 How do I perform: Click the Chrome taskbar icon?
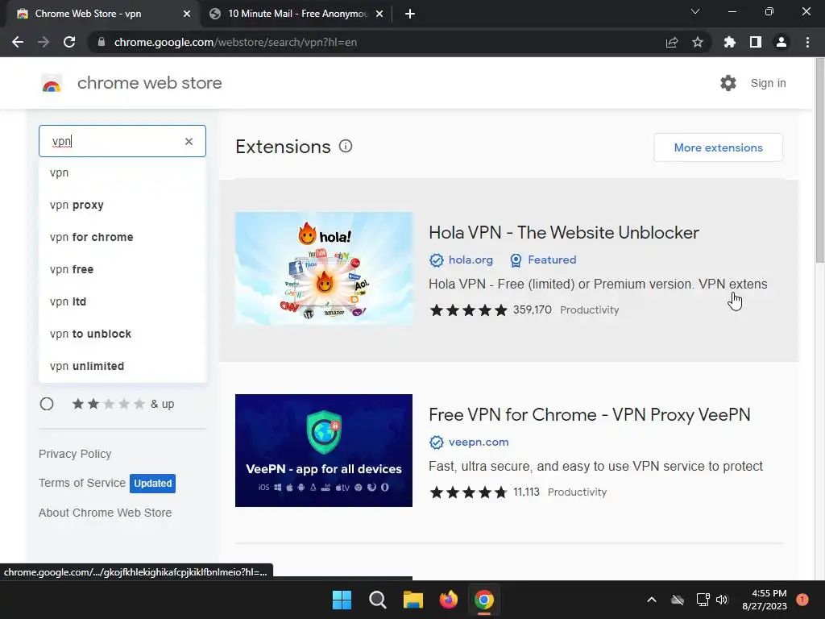[x=484, y=600]
